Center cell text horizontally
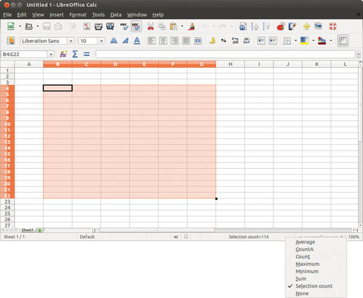363x298 pixels. tap(163, 40)
